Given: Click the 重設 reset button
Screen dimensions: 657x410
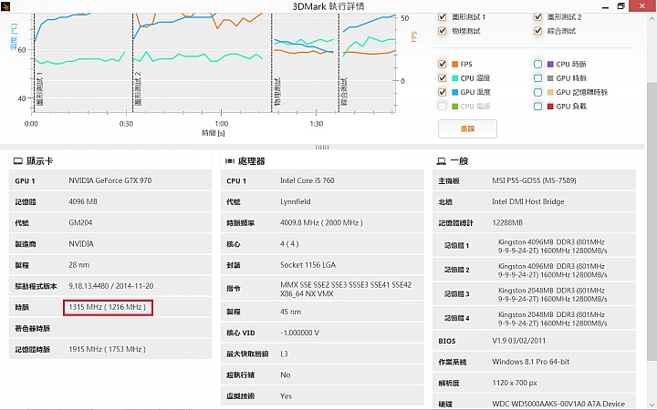Looking at the screenshot, I should click(x=467, y=128).
